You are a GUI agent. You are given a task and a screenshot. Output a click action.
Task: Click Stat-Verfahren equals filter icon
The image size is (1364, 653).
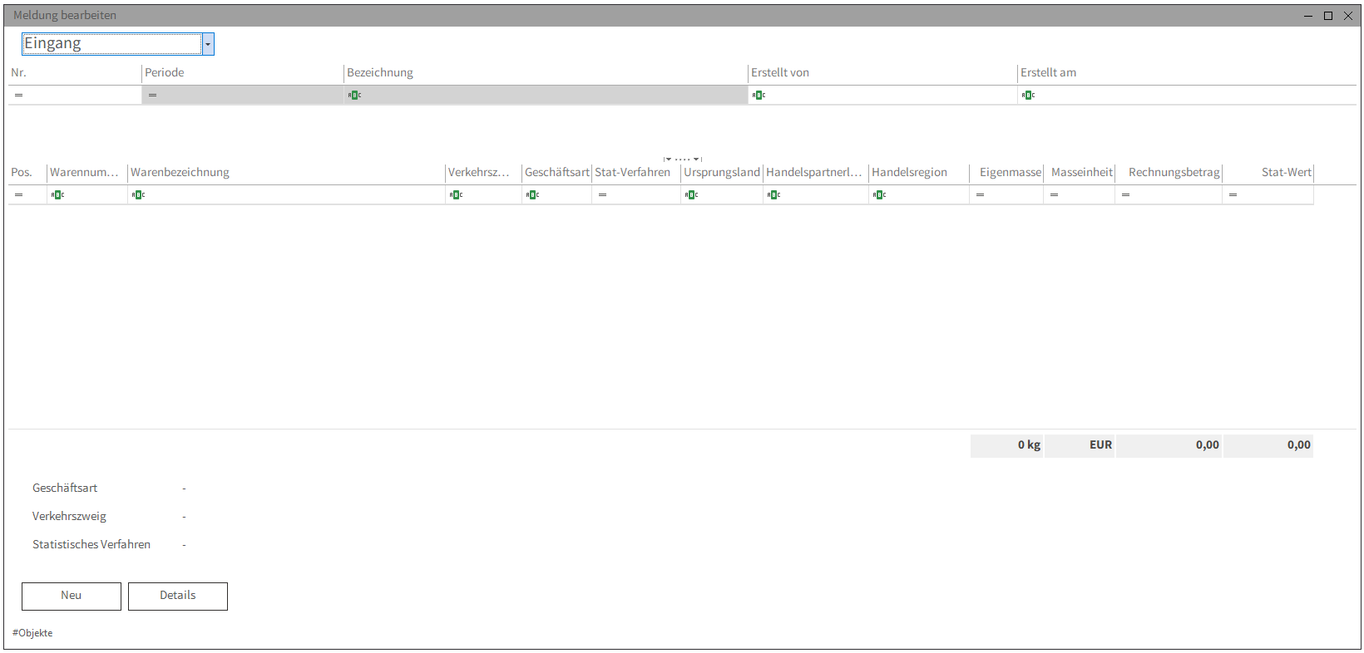click(x=602, y=195)
